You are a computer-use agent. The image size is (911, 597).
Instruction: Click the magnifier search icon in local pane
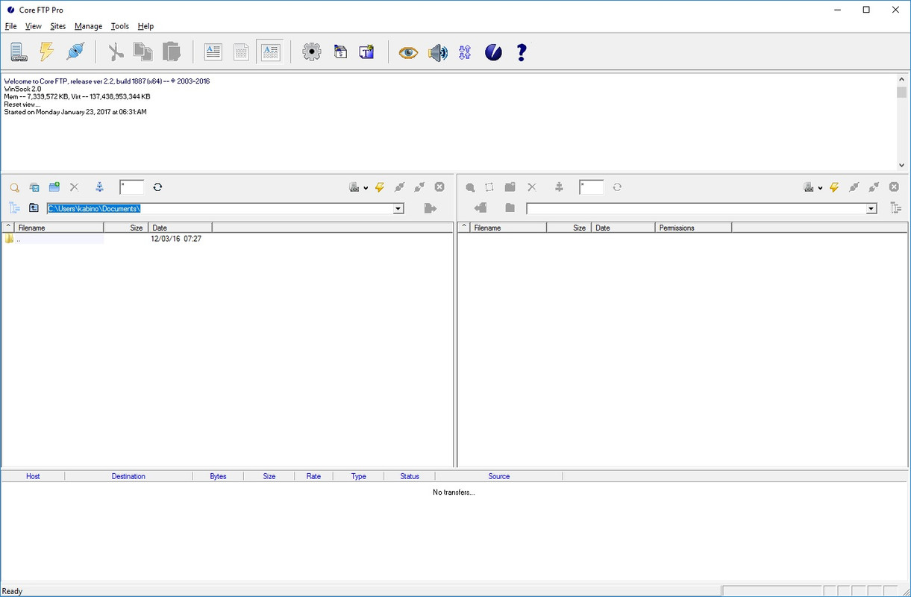(14, 187)
